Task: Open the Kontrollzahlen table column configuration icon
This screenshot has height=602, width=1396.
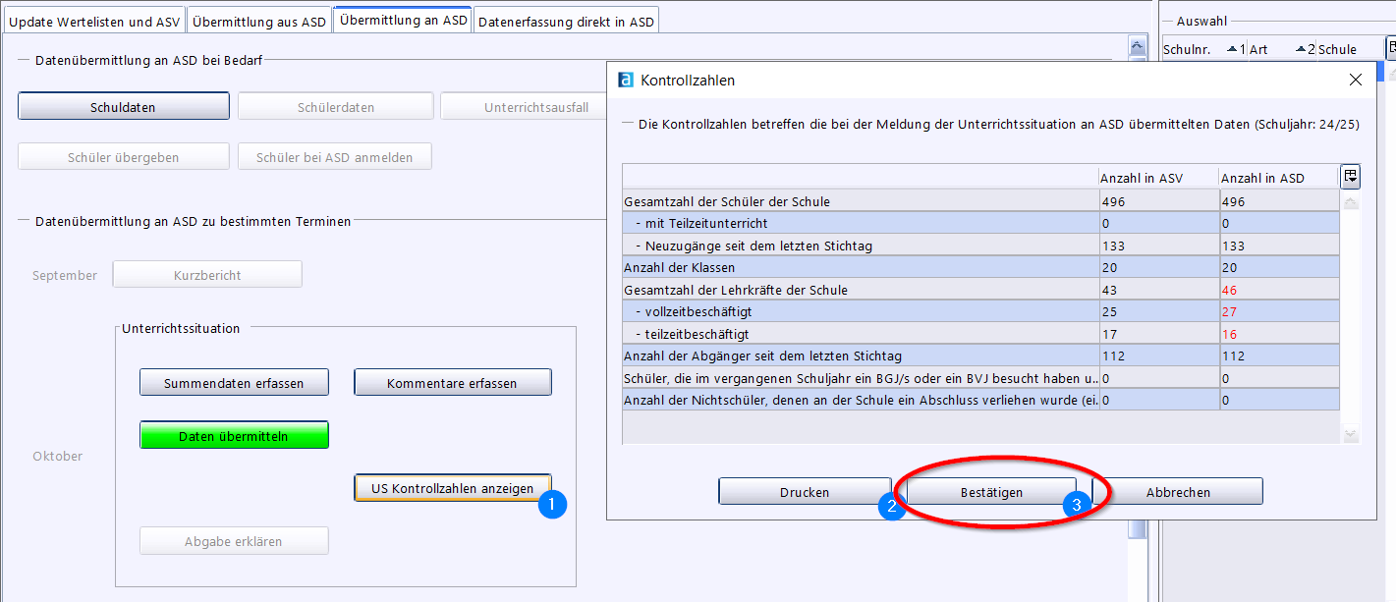Action: pyautogui.click(x=1351, y=177)
